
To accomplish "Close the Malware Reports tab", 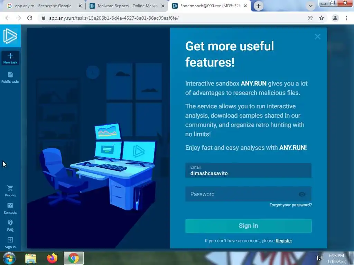I will [163, 6].
